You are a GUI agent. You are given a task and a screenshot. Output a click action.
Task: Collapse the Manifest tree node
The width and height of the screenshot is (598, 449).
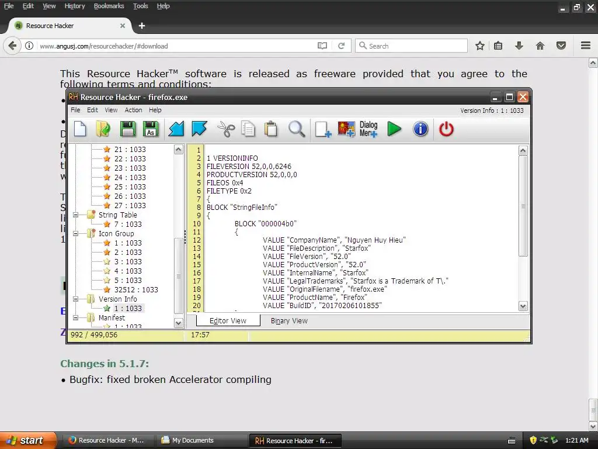pos(75,317)
